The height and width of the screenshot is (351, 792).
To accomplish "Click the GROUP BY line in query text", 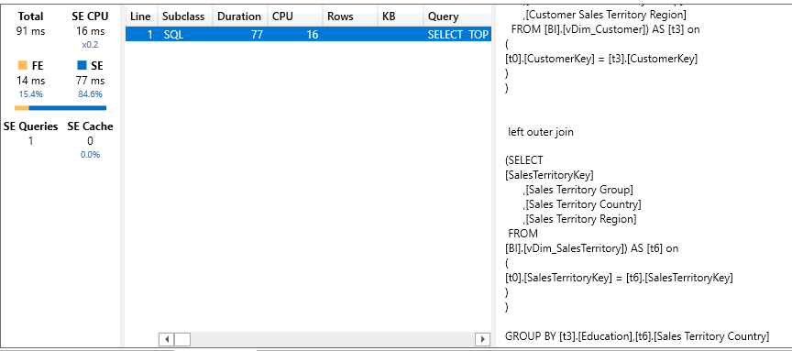I will coord(637,335).
